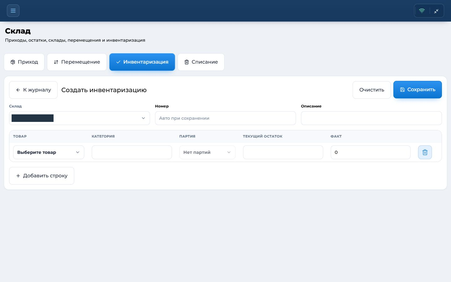Click the КАТЕГОРИЯ column header

[x=103, y=136]
